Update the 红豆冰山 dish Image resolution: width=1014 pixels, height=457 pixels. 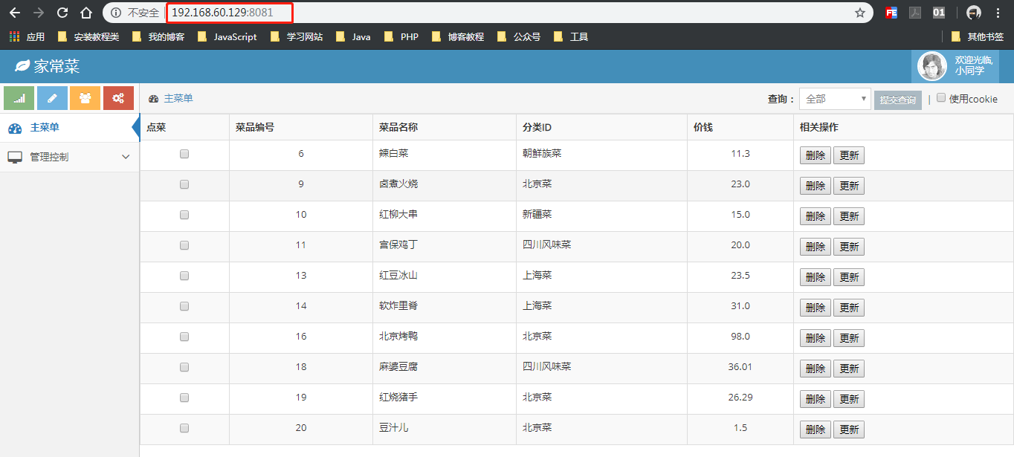click(x=848, y=277)
